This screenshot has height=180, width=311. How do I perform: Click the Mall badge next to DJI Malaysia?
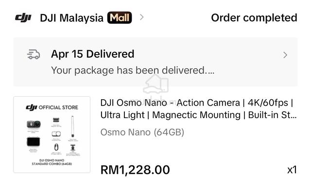(x=120, y=17)
